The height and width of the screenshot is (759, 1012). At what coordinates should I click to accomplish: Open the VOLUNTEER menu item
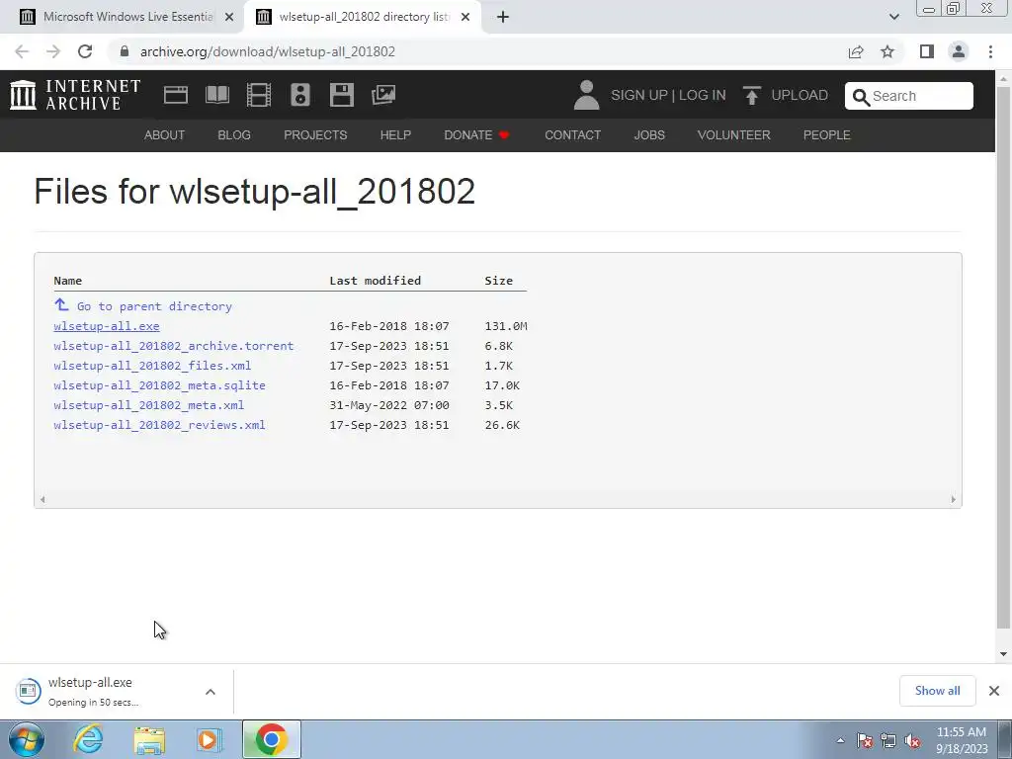[x=734, y=134]
